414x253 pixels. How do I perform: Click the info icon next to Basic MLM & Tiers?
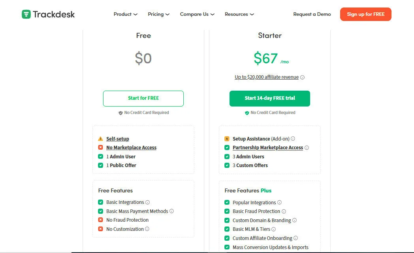pos(274,229)
